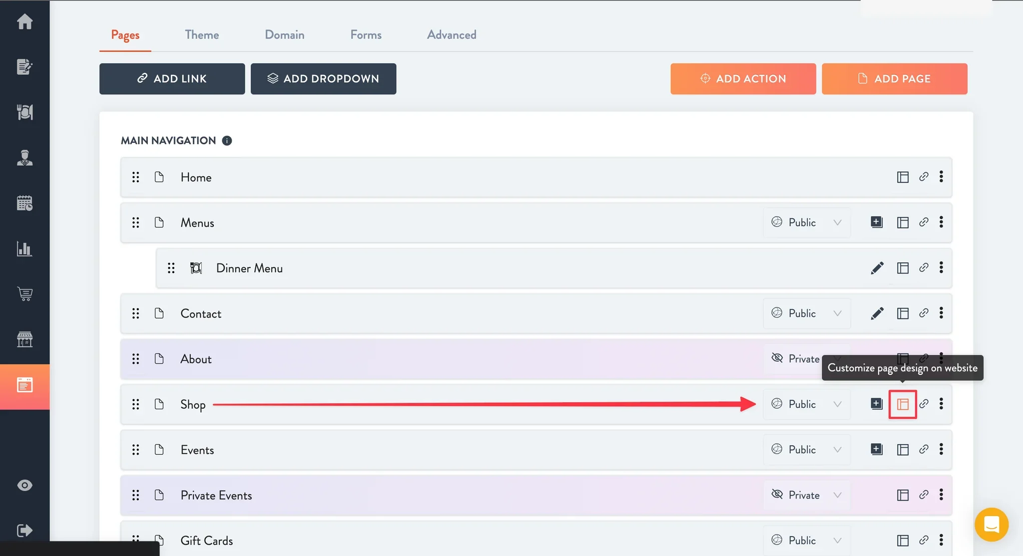The image size is (1023, 556).
Task: Open Menus visibility Public dropdown
Action: (807, 223)
